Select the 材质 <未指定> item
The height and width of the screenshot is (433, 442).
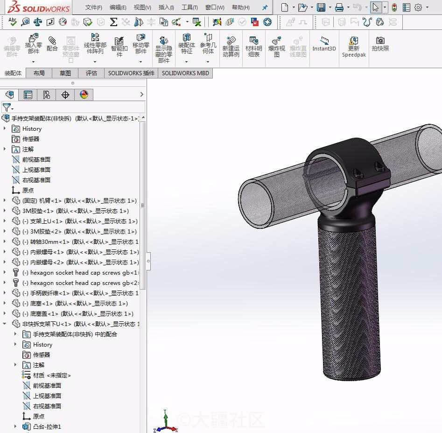coord(47,375)
